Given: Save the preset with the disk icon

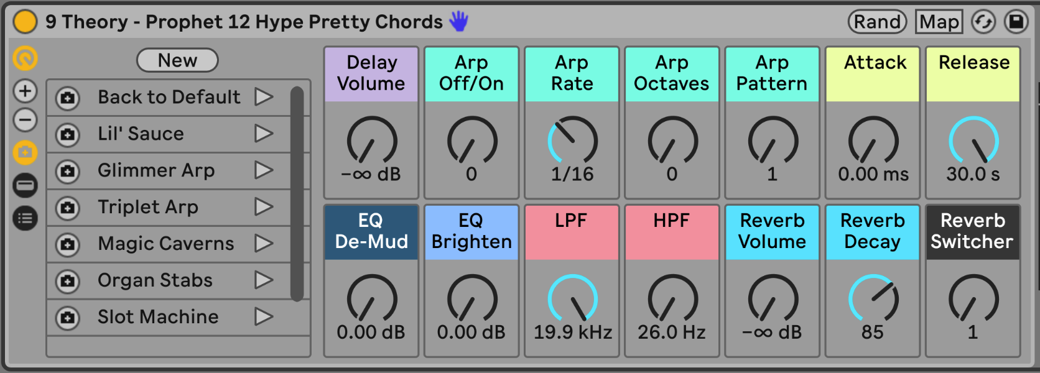Looking at the screenshot, I should 1016,22.
